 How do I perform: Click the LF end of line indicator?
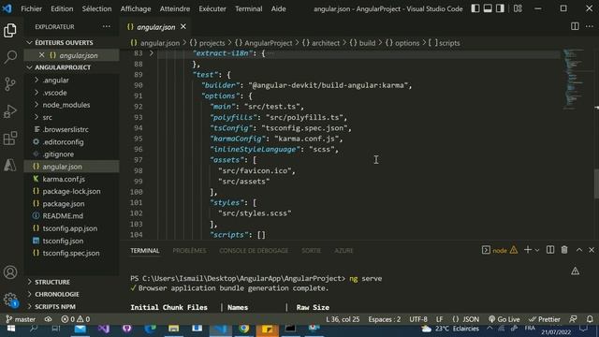coord(440,319)
